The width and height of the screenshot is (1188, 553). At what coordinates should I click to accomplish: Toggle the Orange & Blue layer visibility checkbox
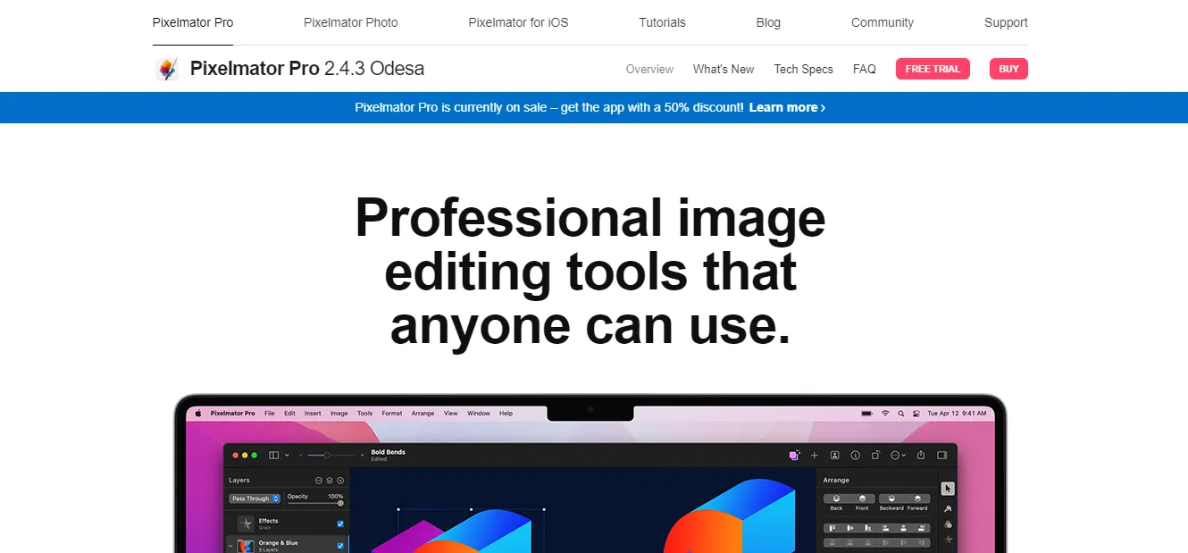340,545
